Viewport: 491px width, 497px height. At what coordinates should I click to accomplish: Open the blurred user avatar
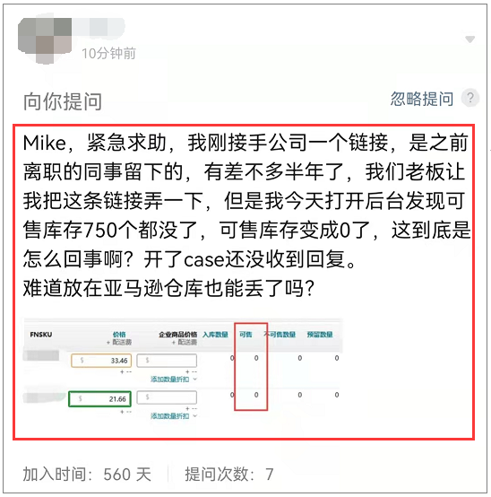click(x=45, y=39)
